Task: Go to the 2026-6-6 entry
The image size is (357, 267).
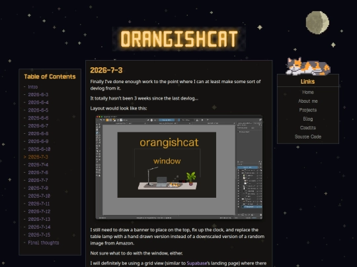Action: 38,118
